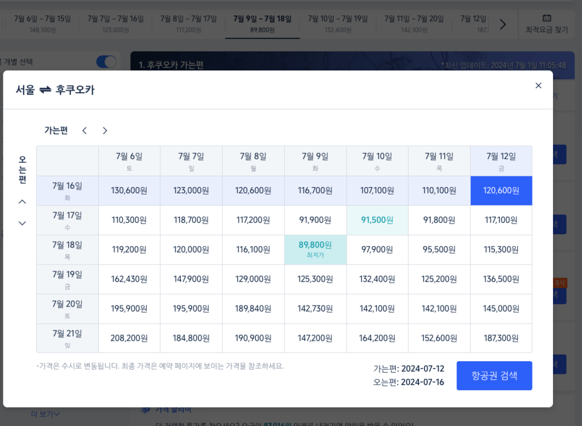582x426 pixels.
Task: Click the 7월 6일 토 column header
Action: tap(129, 161)
